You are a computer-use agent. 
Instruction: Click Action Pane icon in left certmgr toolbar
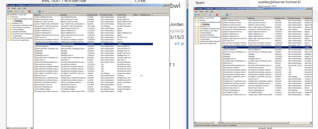[43, 12]
